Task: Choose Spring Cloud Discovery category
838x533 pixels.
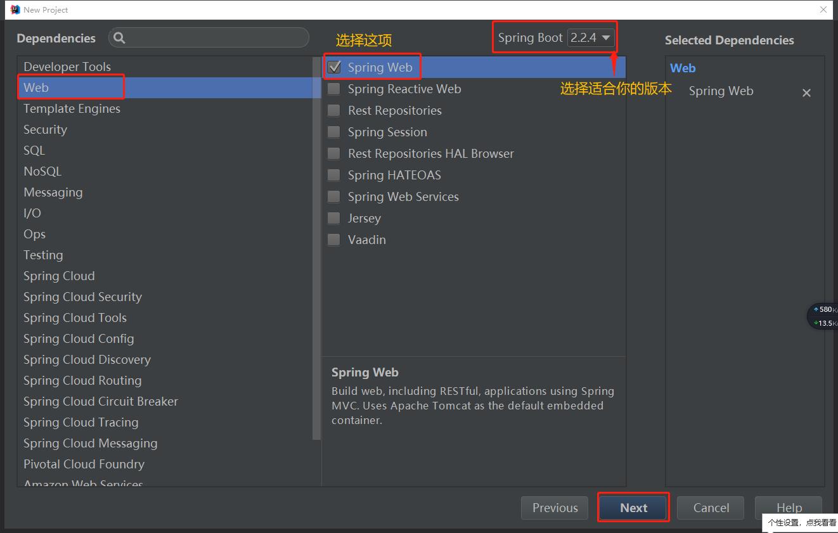Action: pyautogui.click(x=165, y=359)
